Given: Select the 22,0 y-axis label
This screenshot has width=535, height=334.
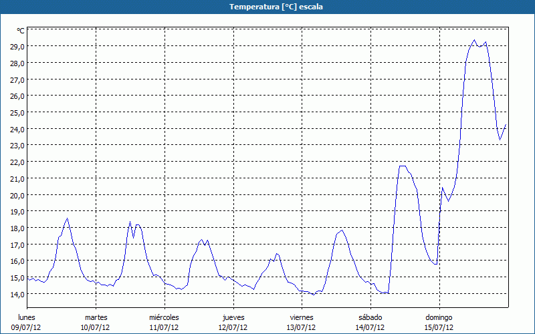Looking at the screenshot, I should (17, 162).
